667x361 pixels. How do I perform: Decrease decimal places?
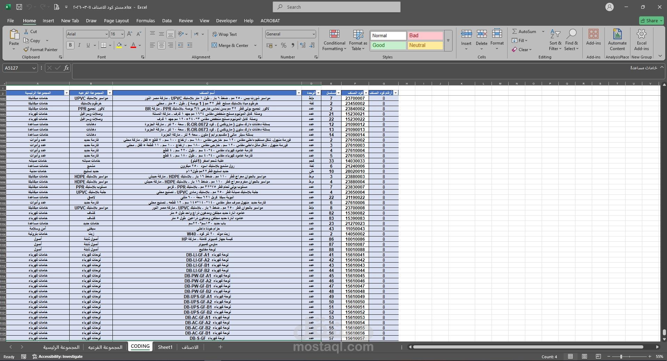(312, 45)
